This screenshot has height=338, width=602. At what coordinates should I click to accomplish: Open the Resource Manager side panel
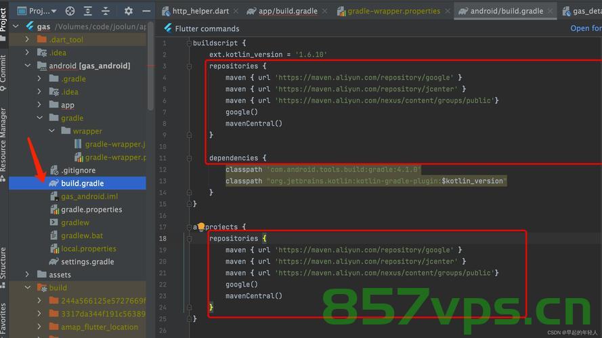[x=3, y=145]
